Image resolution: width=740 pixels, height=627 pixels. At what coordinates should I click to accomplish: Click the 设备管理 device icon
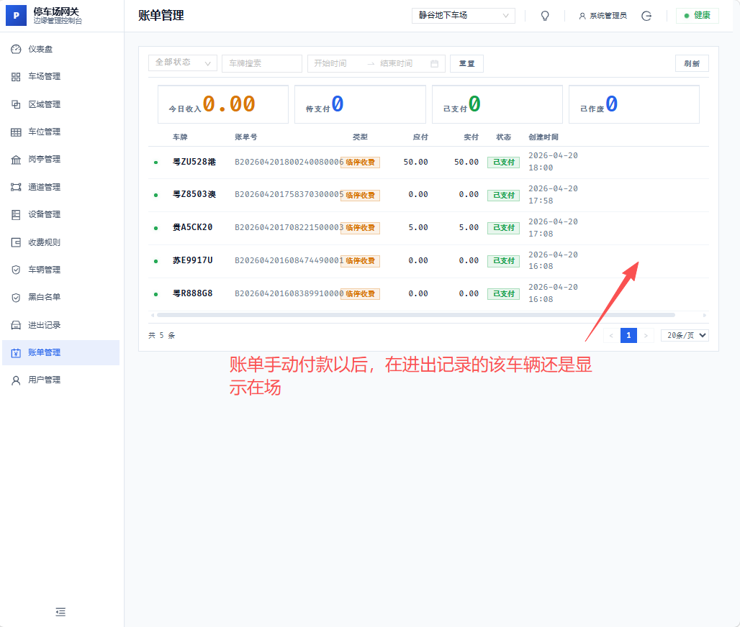[16, 214]
